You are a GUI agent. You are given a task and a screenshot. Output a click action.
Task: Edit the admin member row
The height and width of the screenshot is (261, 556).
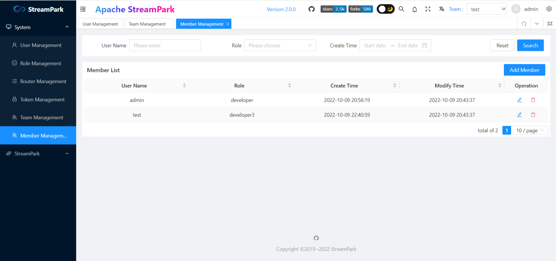coord(519,100)
